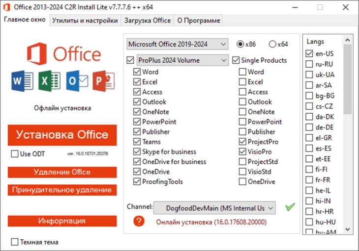Click the green checkmark next to Channel
Viewport: 359px width, 251px height.
(290, 207)
